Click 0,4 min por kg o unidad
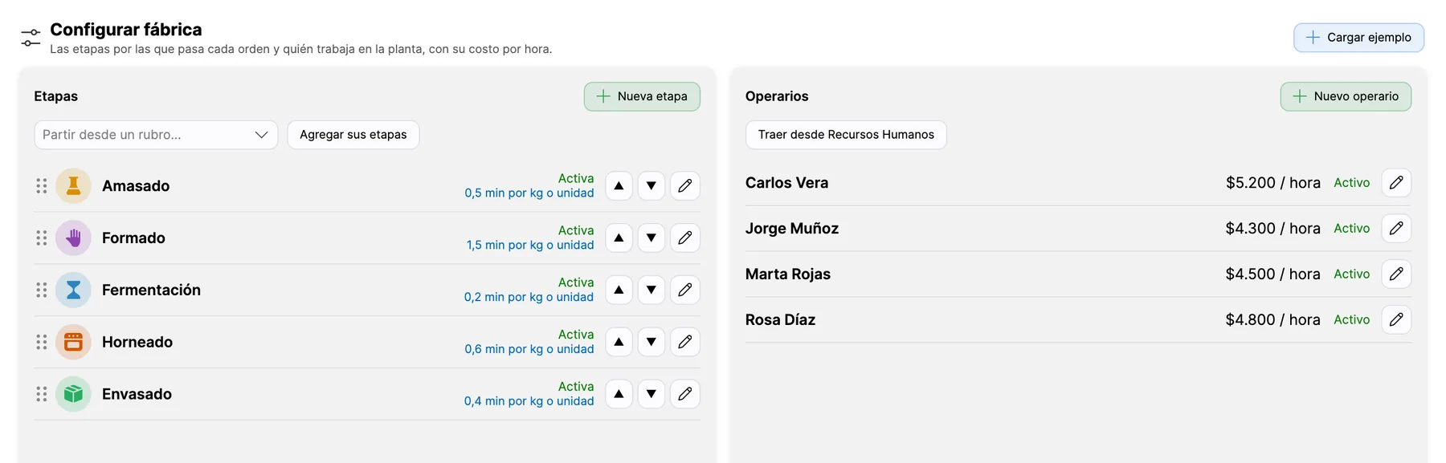1446x463 pixels. 529,402
